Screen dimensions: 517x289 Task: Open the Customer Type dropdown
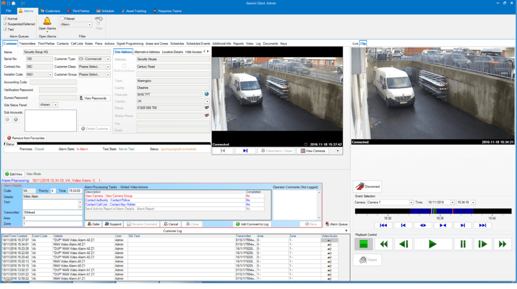[x=108, y=59]
